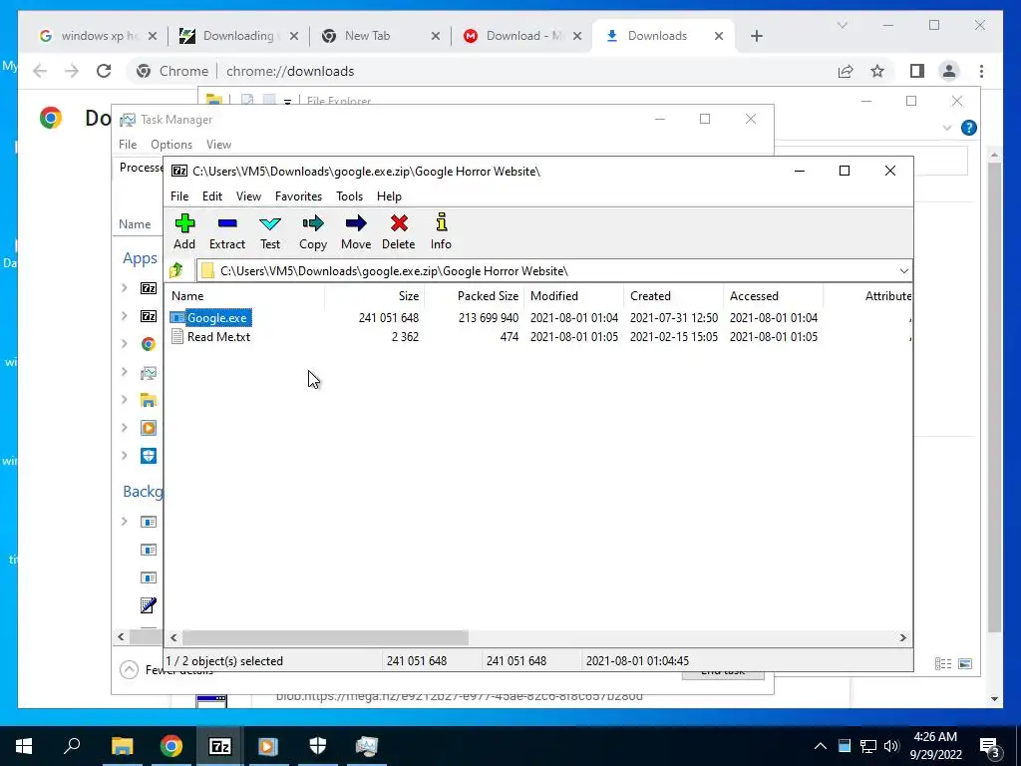Screen dimensions: 1021x766
Task: Click the Move toolbar icon in 7-Zip
Action: click(x=356, y=224)
